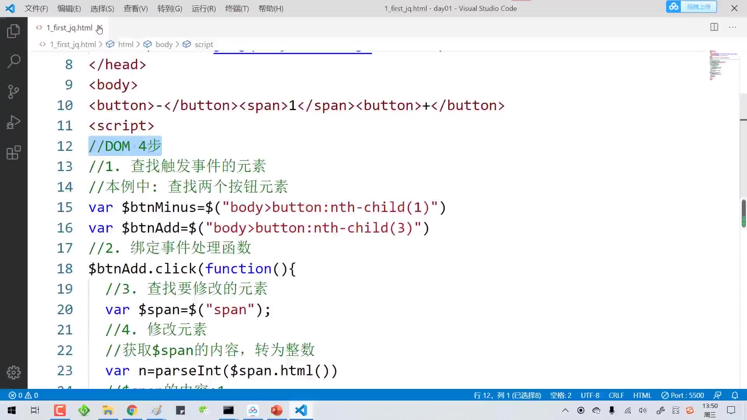Open the 查看(V) menu
The height and width of the screenshot is (420, 747).
coord(135,9)
